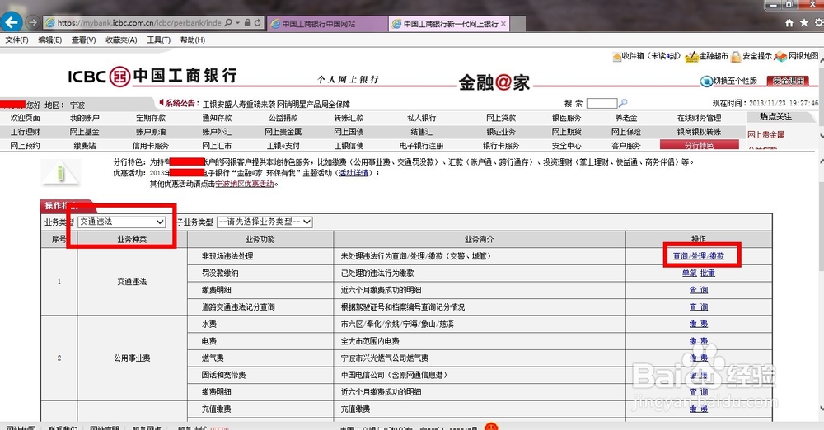Click the address bar security lock icon
Screen dimensions: 824x430
coord(247,22)
